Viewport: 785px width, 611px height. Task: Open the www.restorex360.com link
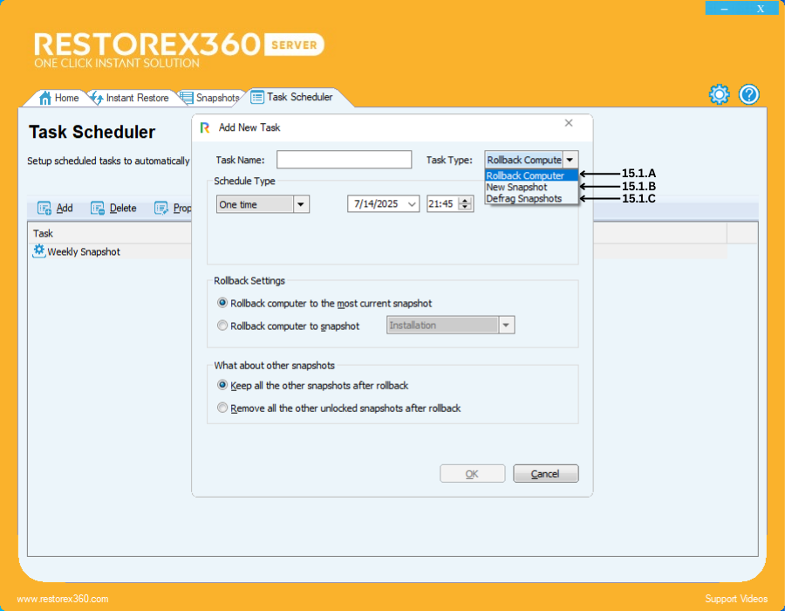(63, 599)
